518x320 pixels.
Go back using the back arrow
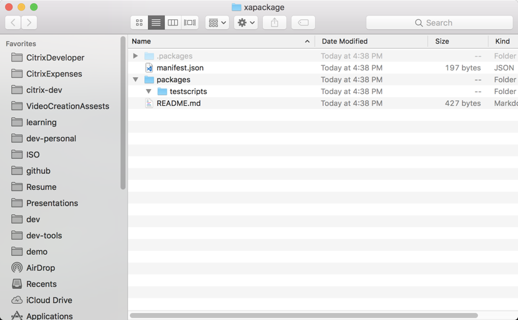coord(13,22)
